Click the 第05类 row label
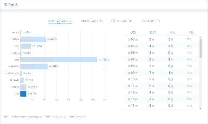The image size is (208, 124). coord(133,46)
